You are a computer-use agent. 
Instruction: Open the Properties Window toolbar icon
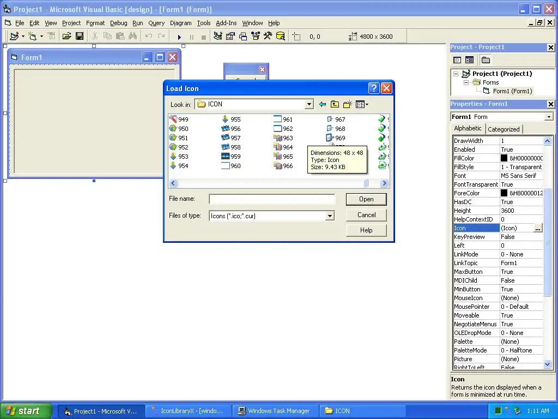[231, 37]
